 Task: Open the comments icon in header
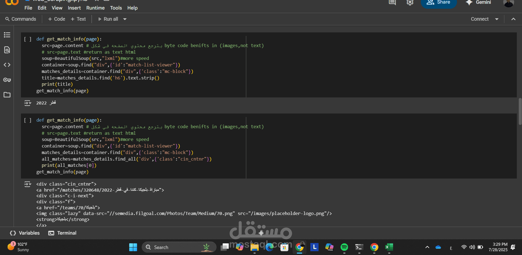tap(392, 2)
